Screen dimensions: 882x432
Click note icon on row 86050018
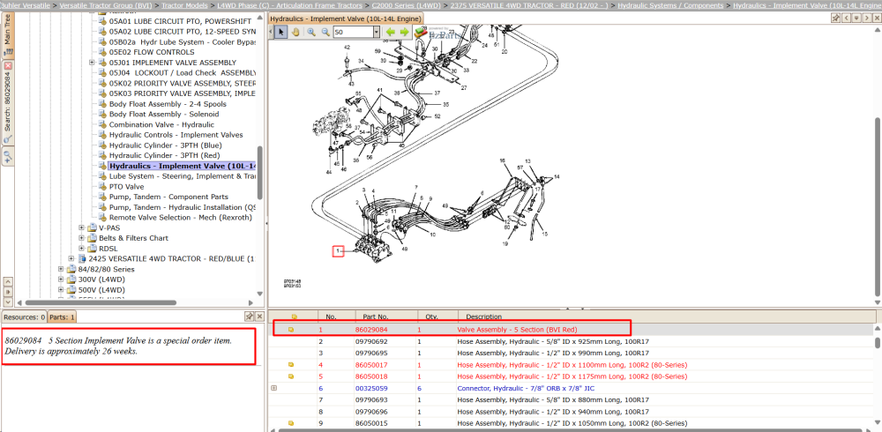tap(291, 376)
